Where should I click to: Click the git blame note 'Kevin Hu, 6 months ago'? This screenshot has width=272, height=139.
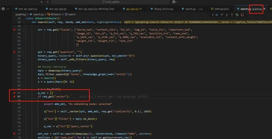[96, 97]
